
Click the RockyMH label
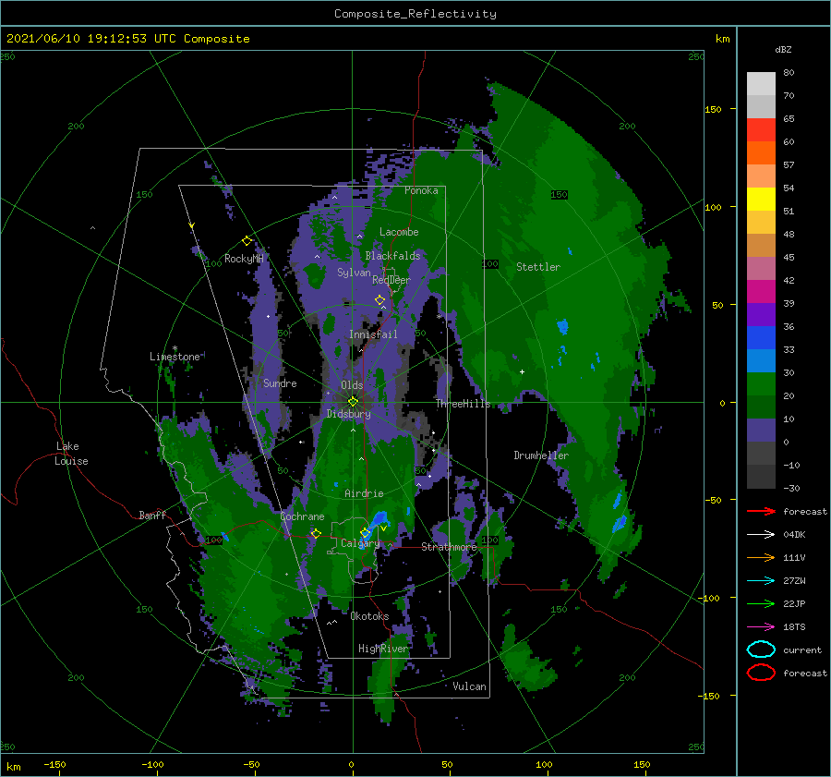244,259
